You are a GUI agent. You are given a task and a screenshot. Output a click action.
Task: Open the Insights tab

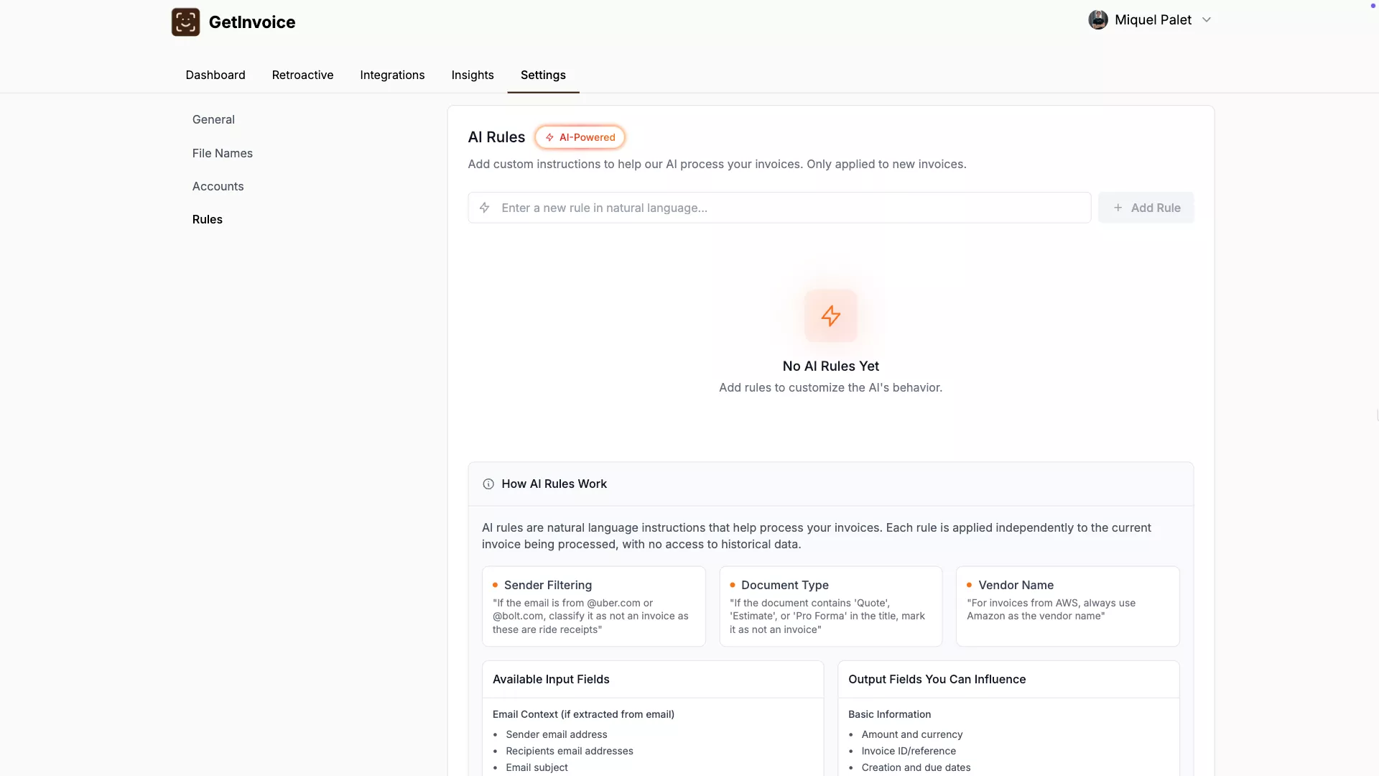tap(473, 75)
